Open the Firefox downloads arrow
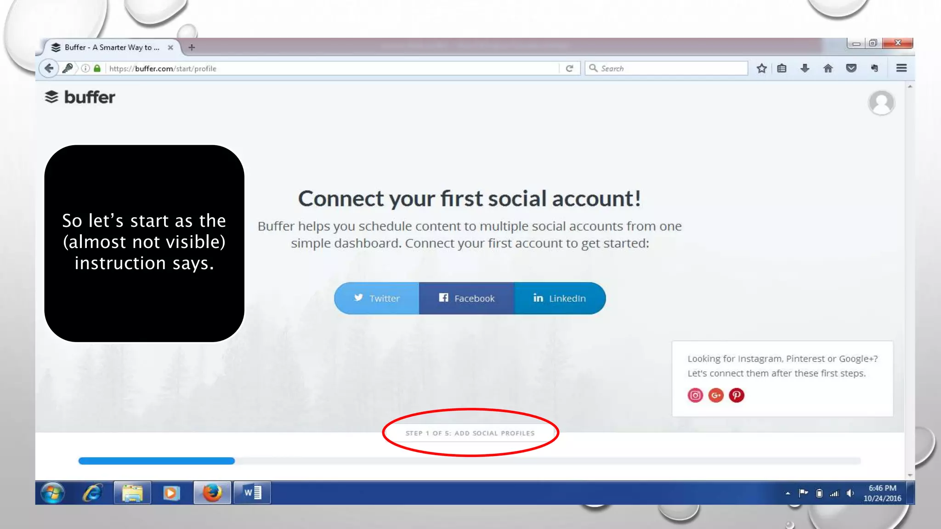This screenshot has height=529, width=941. tap(805, 68)
